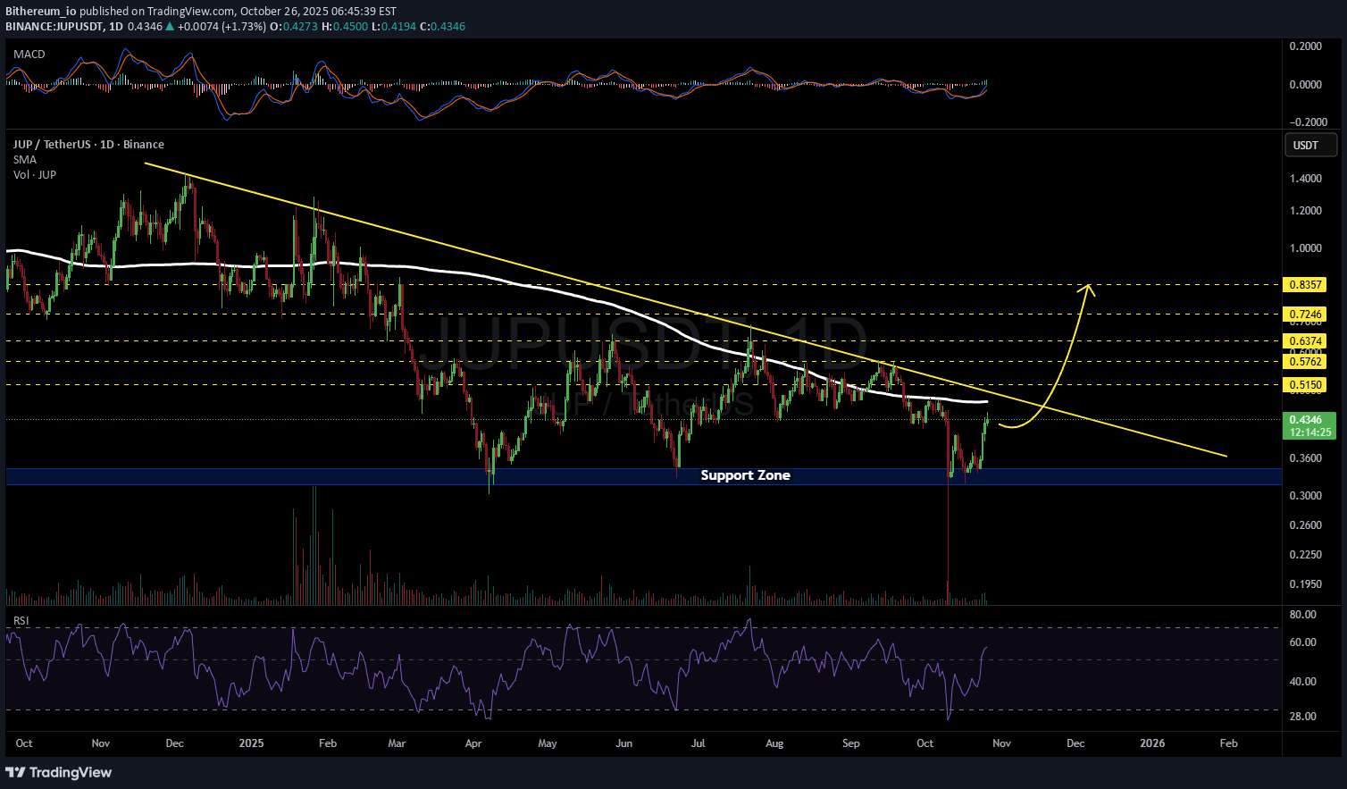
Task: Select the 2025 label on time axis
Action: point(251,743)
